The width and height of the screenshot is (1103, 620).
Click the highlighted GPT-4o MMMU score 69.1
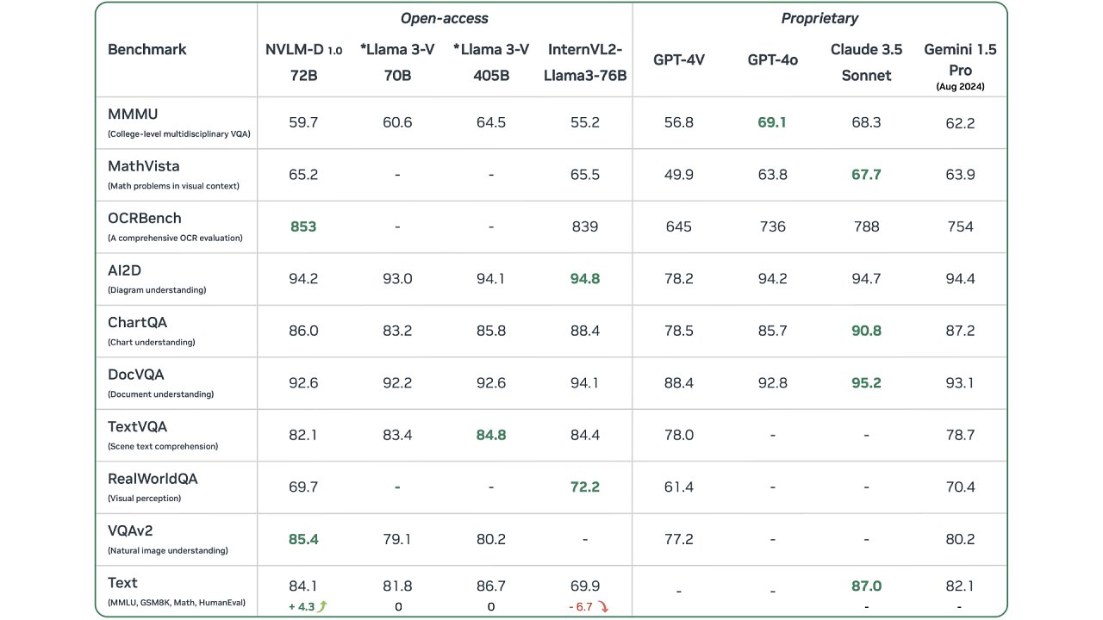click(772, 123)
